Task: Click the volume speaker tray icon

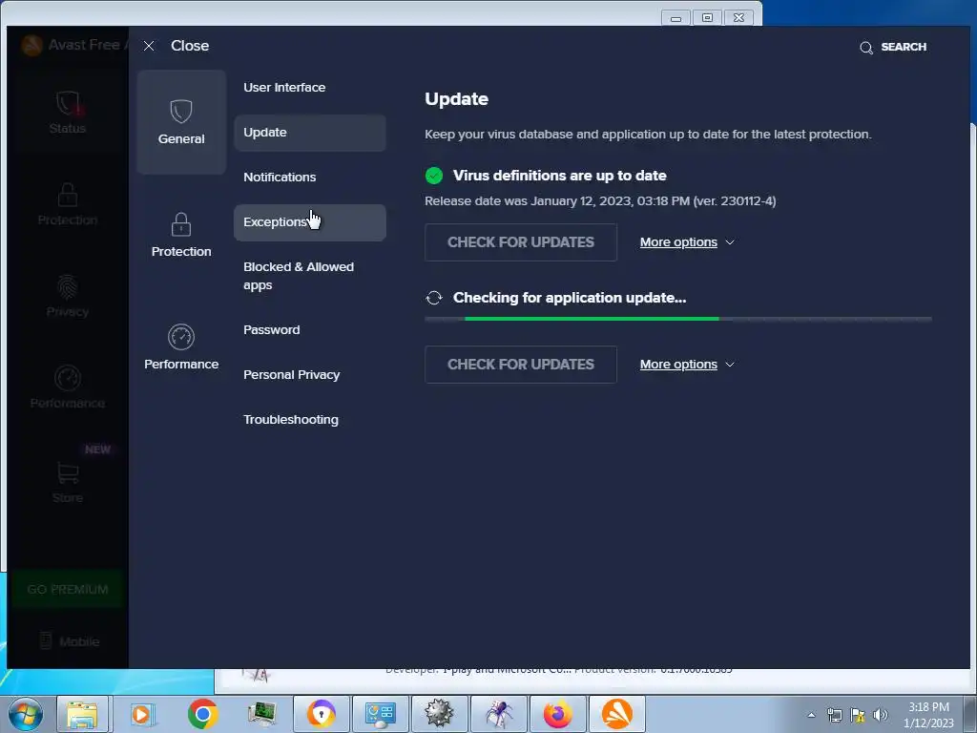Action: (881, 715)
